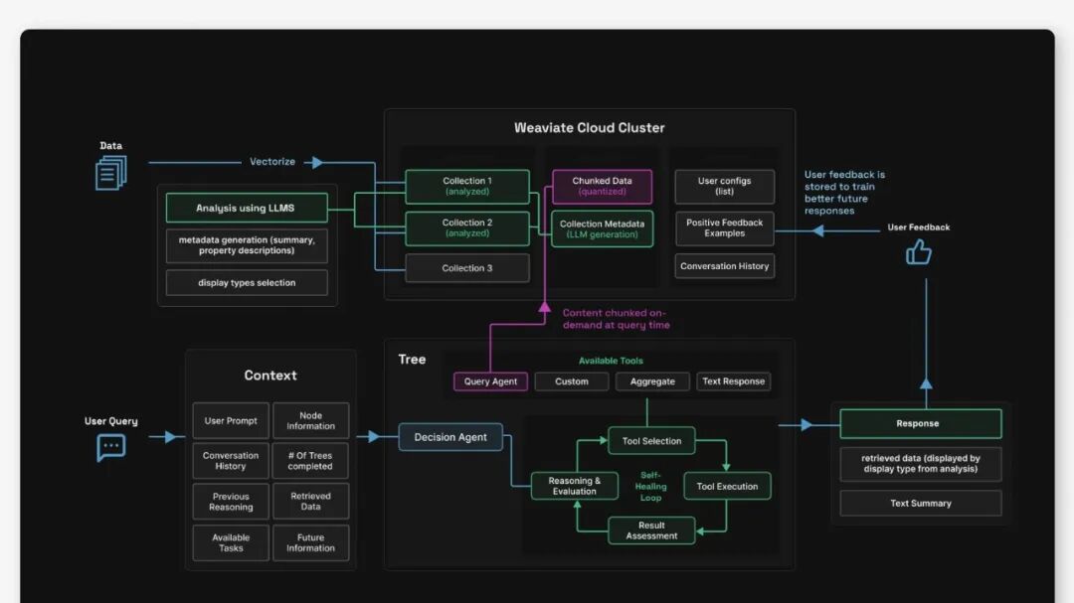Click the Tool Selection node
The width and height of the screenshot is (1074, 603).
[651, 441]
